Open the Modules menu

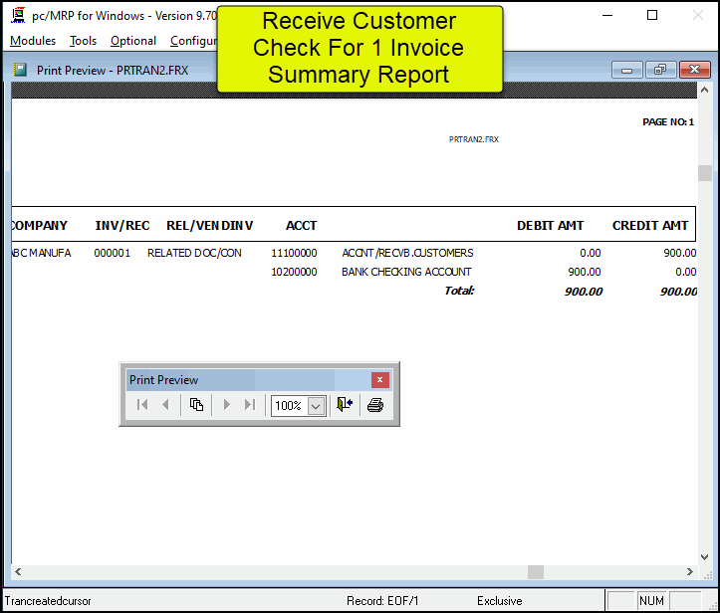[x=33, y=41]
